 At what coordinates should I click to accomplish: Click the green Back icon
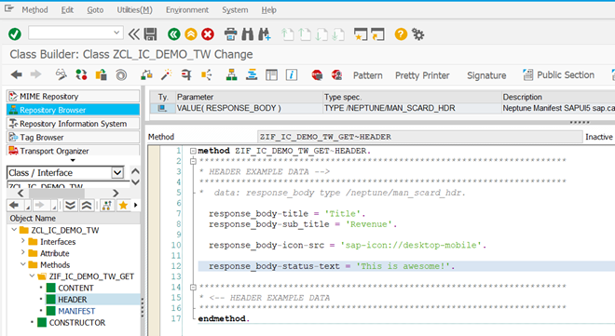point(173,34)
